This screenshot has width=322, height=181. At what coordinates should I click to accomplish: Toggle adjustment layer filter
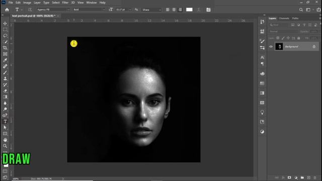point(298,25)
